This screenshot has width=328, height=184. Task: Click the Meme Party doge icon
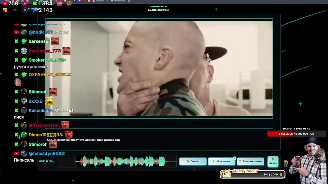[x=227, y=173]
